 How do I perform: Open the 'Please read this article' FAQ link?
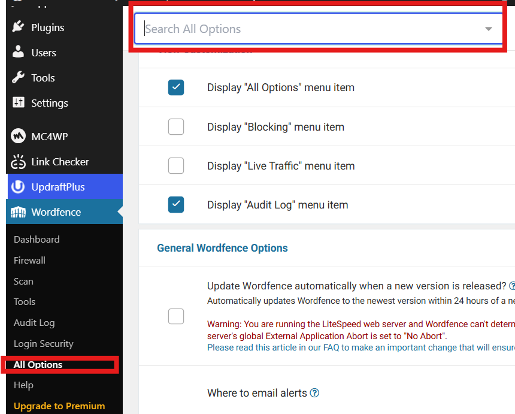point(361,347)
